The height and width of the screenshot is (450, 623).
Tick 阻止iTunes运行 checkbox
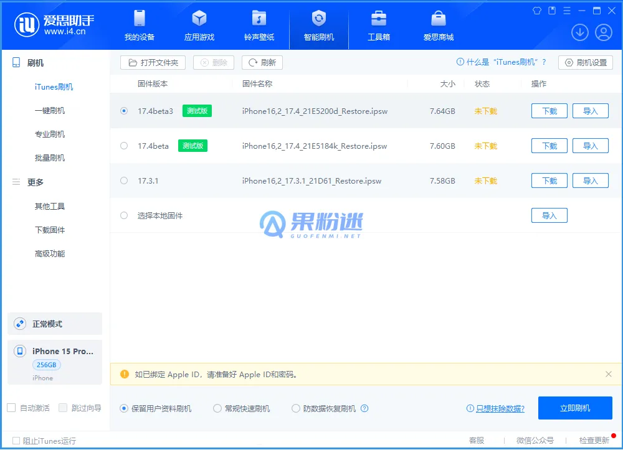pyautogui.click(x=16, y=441)
